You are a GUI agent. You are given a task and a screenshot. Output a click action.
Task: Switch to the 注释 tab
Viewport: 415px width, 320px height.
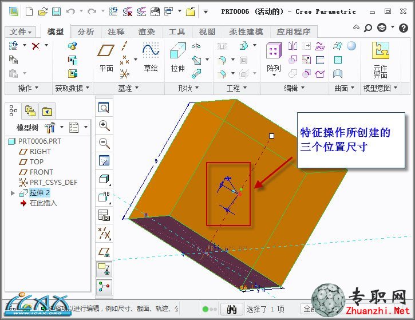(116, 32)
